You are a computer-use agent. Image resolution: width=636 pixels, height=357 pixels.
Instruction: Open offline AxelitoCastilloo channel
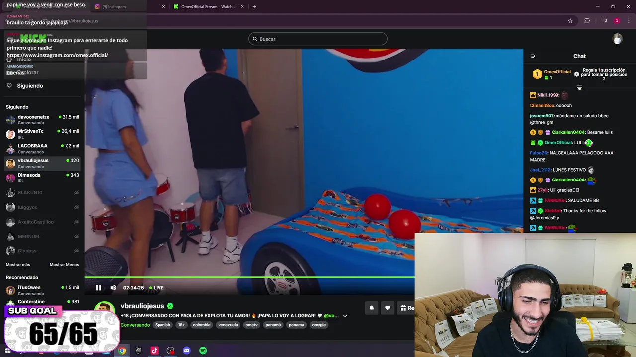(42, 222)
